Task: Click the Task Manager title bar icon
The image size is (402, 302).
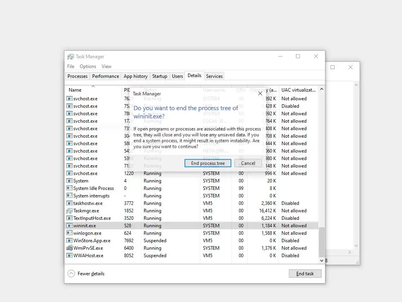Action: tap(71, 57)
